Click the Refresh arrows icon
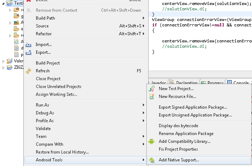This screenshot has height=166, width=252. pos(28,71)
